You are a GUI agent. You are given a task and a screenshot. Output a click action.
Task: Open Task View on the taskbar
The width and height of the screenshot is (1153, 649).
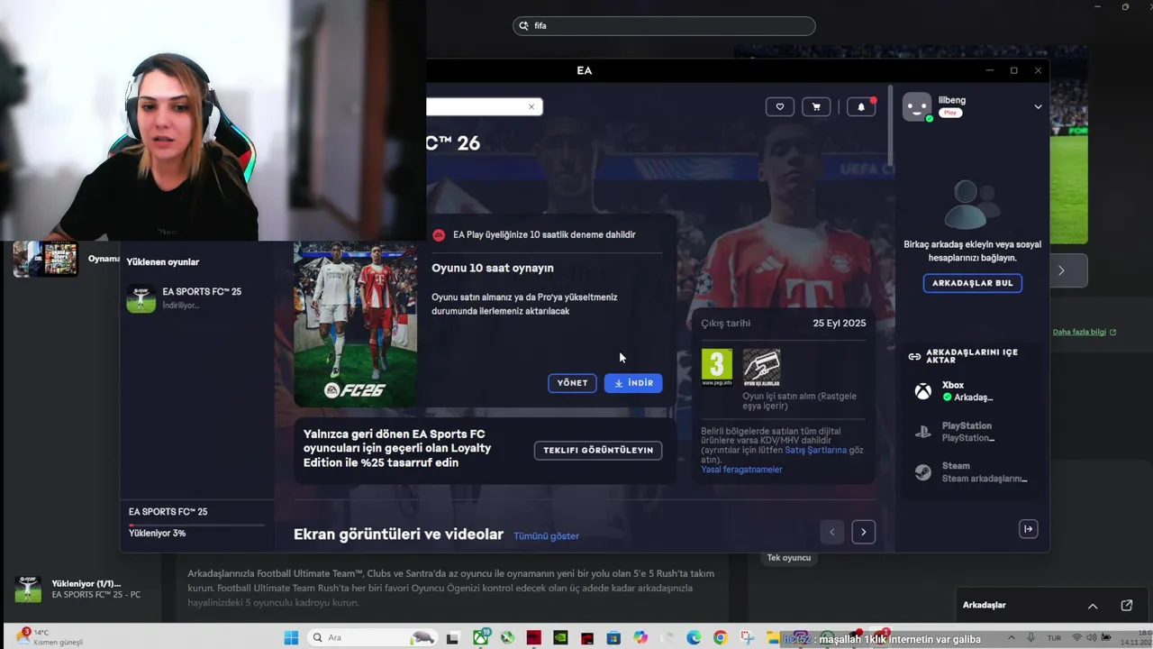pyautogui.click(x=453, y=637)
